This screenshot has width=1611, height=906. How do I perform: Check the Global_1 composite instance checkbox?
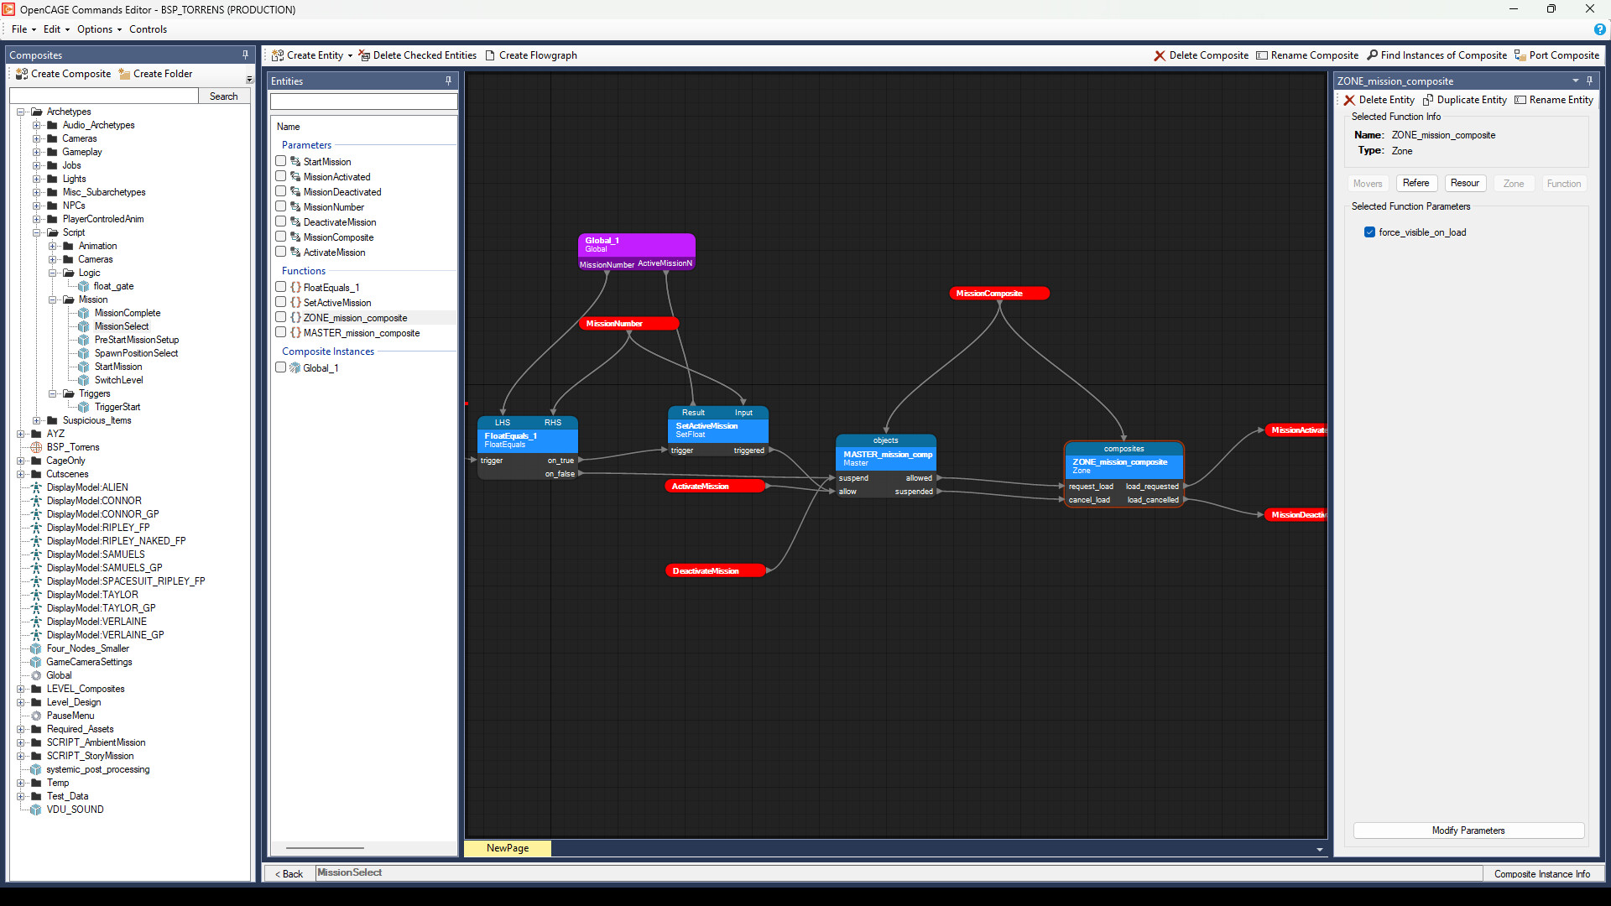tap(281, 367)
